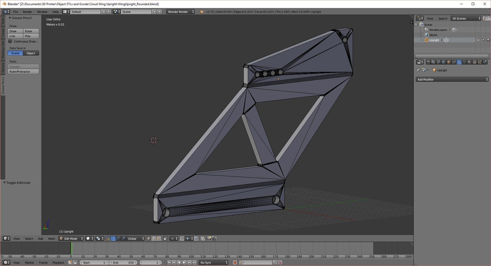Viewport: 491px width, 266px height.
Task: Open the Edit Mode selector dropdown
Action: (71, 238)
